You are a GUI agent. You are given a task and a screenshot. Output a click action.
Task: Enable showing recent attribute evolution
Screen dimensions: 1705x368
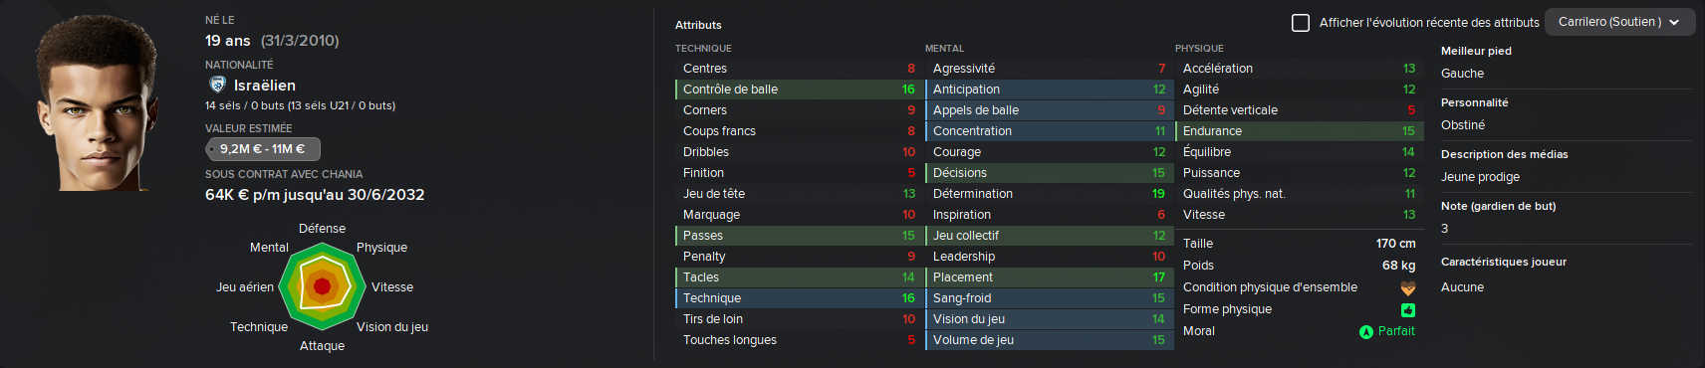(1301, 22)
